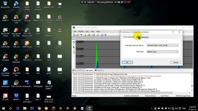This screenshot has height=111, width=198.
Task: Expand the recording bar dropdown arrow
Action: point(115,2)
